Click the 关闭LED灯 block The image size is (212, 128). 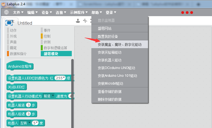click(16, 87)
